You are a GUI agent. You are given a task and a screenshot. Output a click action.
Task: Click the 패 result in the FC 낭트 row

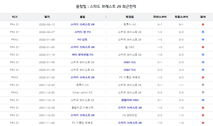203,40
